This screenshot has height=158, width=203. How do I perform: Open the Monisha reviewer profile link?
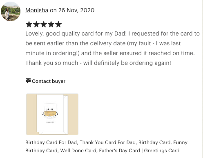click(x=37, y=10)
